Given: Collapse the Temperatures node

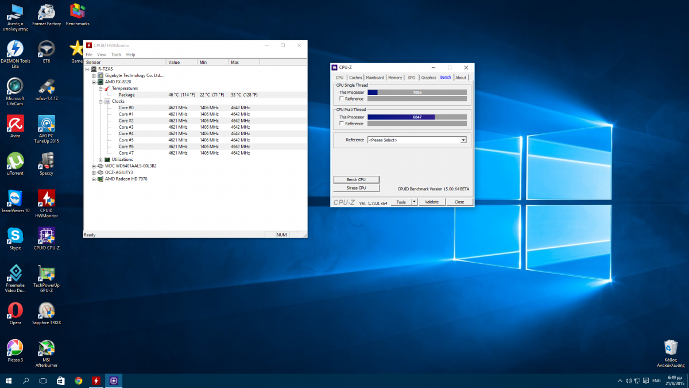Looking at the screenshot, I should pyautogui.click(x=100, y=89).
